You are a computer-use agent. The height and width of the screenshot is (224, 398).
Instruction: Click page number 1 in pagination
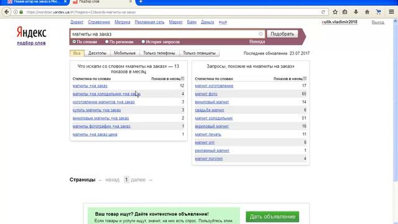126,180
